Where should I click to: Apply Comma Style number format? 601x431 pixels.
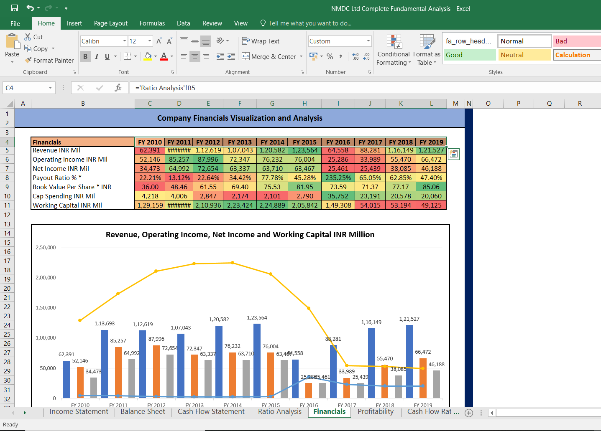pyautogui.click(x=341, y=56)
